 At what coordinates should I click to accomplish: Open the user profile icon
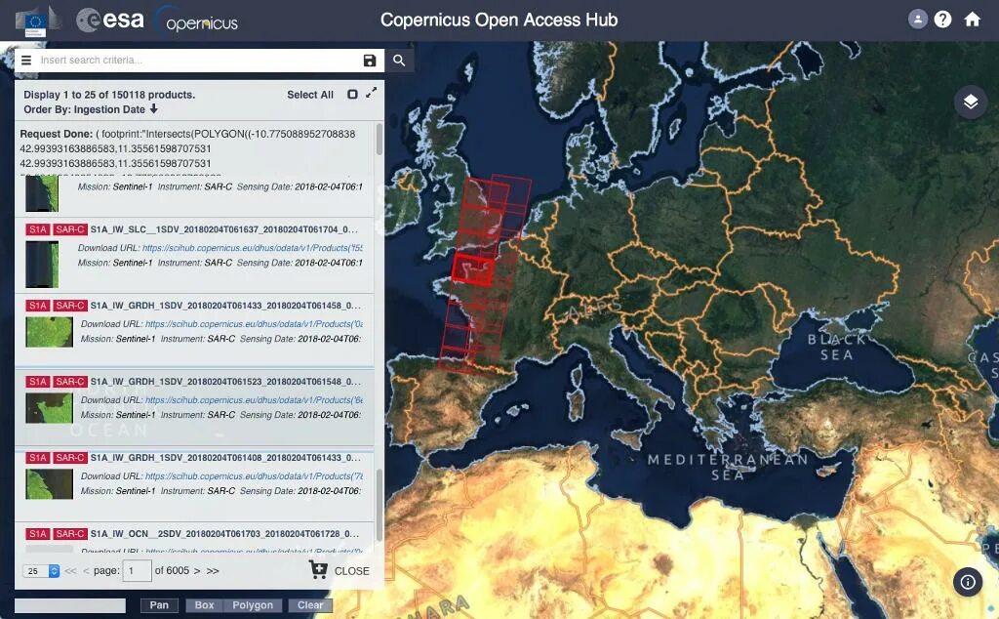[x=917, y=20]
